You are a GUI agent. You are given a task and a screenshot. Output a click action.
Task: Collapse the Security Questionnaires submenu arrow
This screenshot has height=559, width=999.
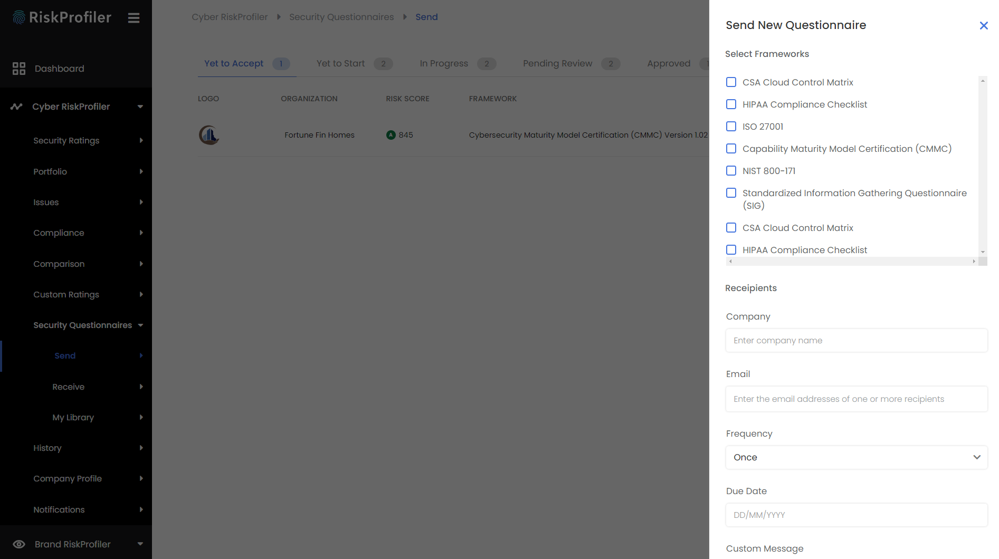pos(140,325)
